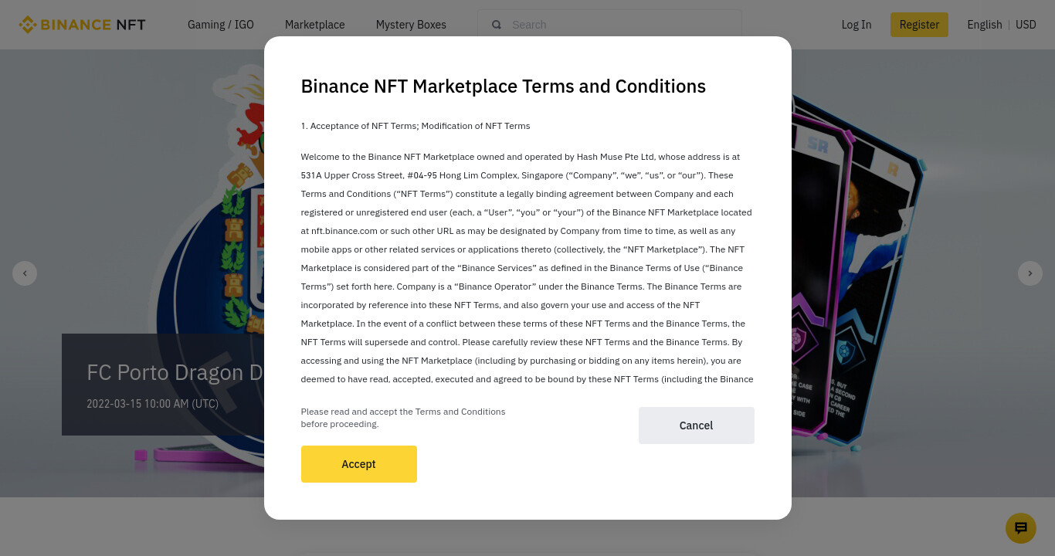1055x556 pixels.
Task: Click the Register button
Action: pos(919,25)
